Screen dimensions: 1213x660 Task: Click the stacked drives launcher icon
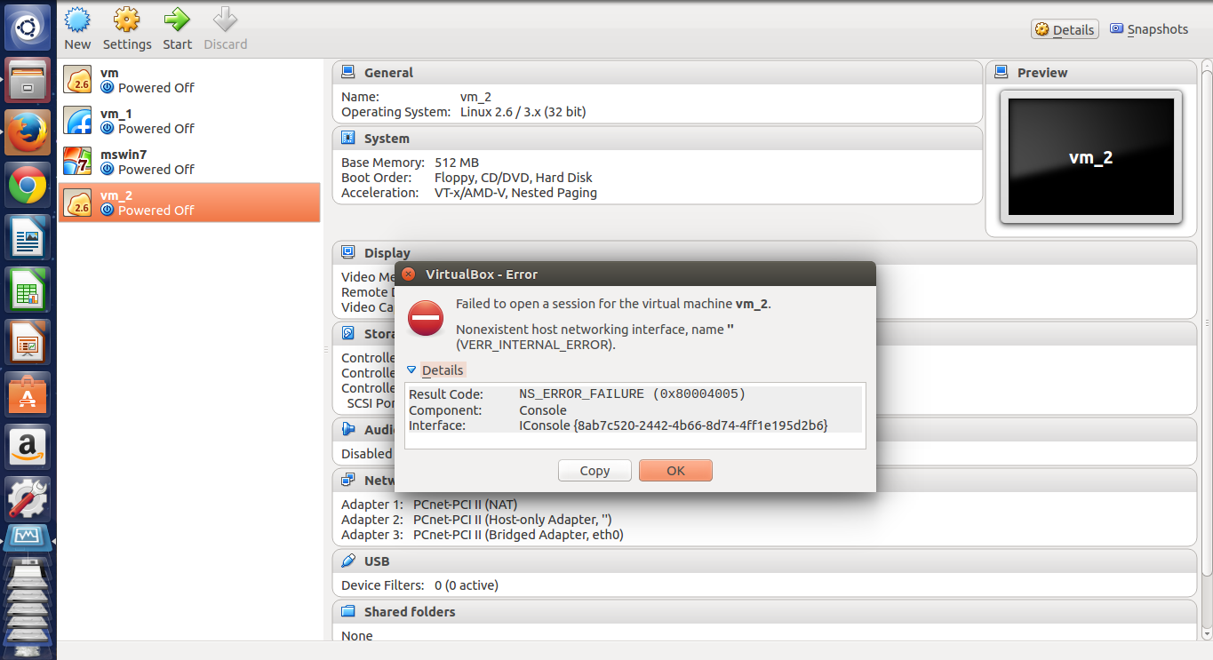click(x=28, y=606)
